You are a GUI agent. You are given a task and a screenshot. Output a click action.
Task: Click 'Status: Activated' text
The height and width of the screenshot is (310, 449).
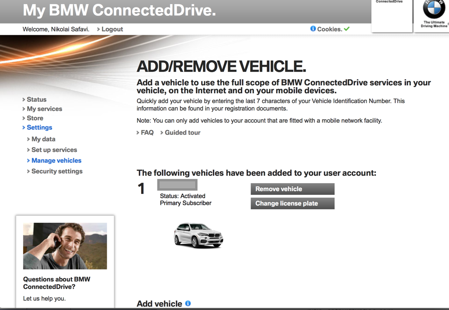tap(183, 196)
